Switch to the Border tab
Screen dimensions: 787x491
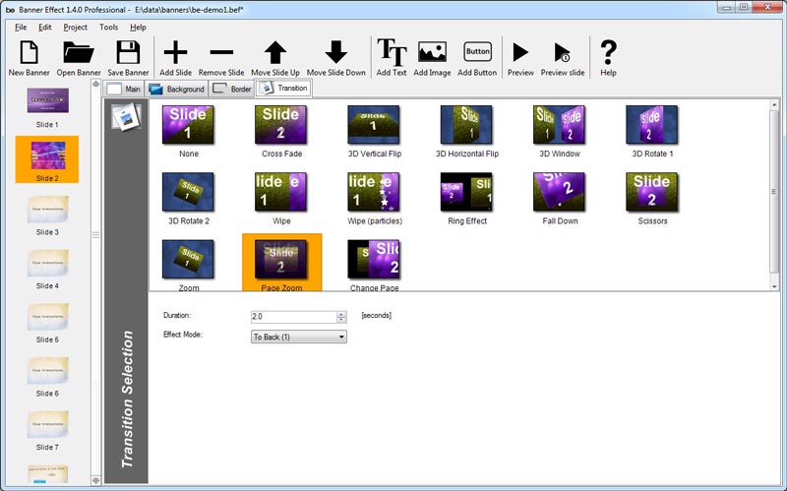(232, 89)
